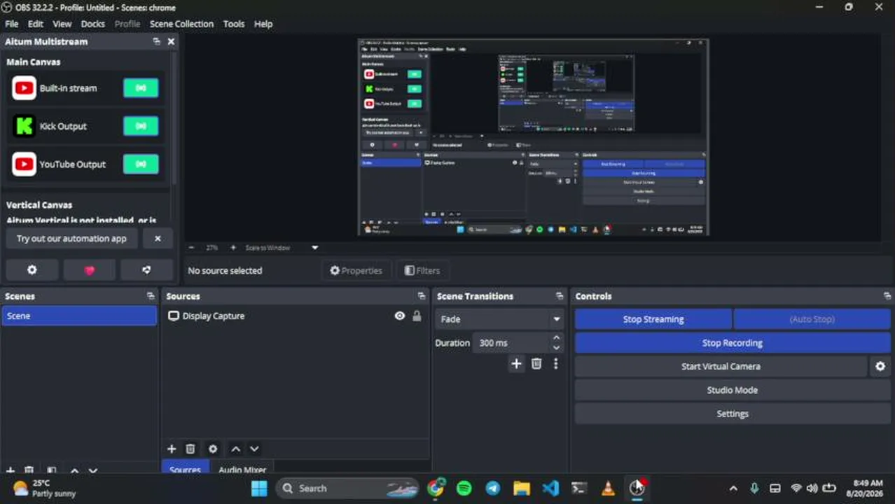The image size is (895, 504).
Task: Float the Scenes dock panel
Action: [x=150, y=296]
